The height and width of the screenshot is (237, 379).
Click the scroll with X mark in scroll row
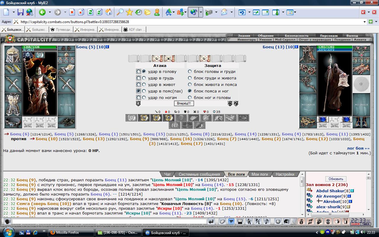click(169, 58)
